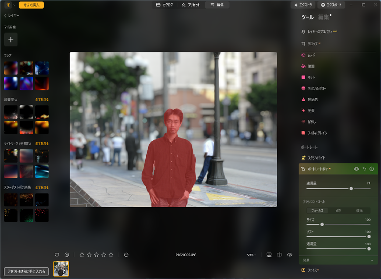Screen dimensions: 381x279
Task: Select the クロップ crop tool
Action: [311, 44]
